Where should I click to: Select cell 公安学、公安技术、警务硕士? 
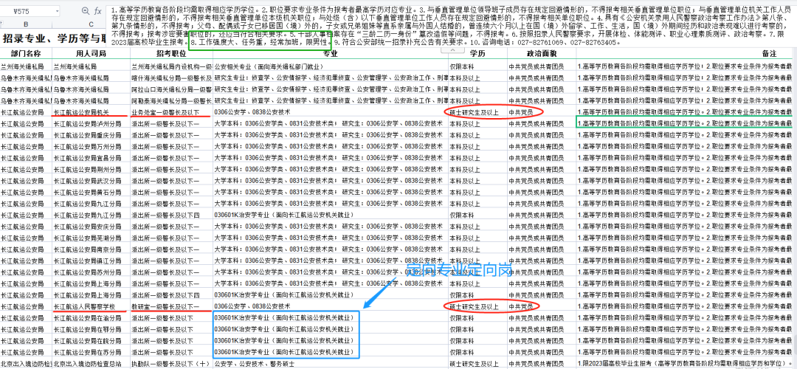[331, 364]
